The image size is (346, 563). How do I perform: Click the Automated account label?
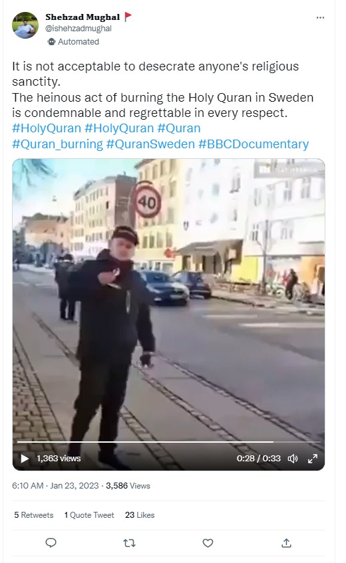click(74, 42)
